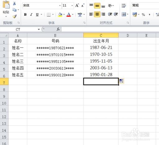Screen dimensions: 159x145
Task: Open the number format dropdown 常规
Action: tap(145, 5)
